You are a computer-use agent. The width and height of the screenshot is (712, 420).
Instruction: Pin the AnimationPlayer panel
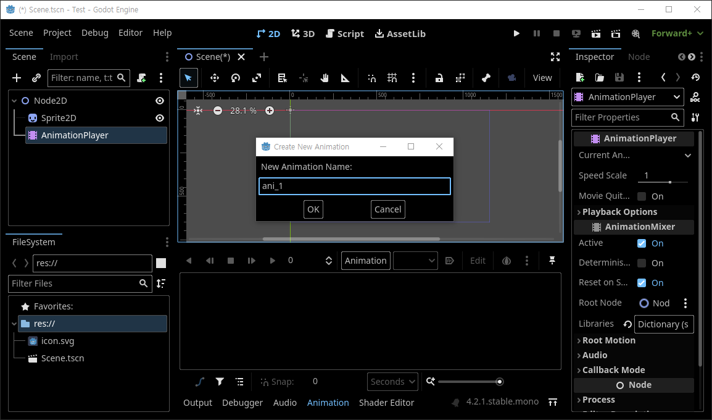(x=552, y=261)
